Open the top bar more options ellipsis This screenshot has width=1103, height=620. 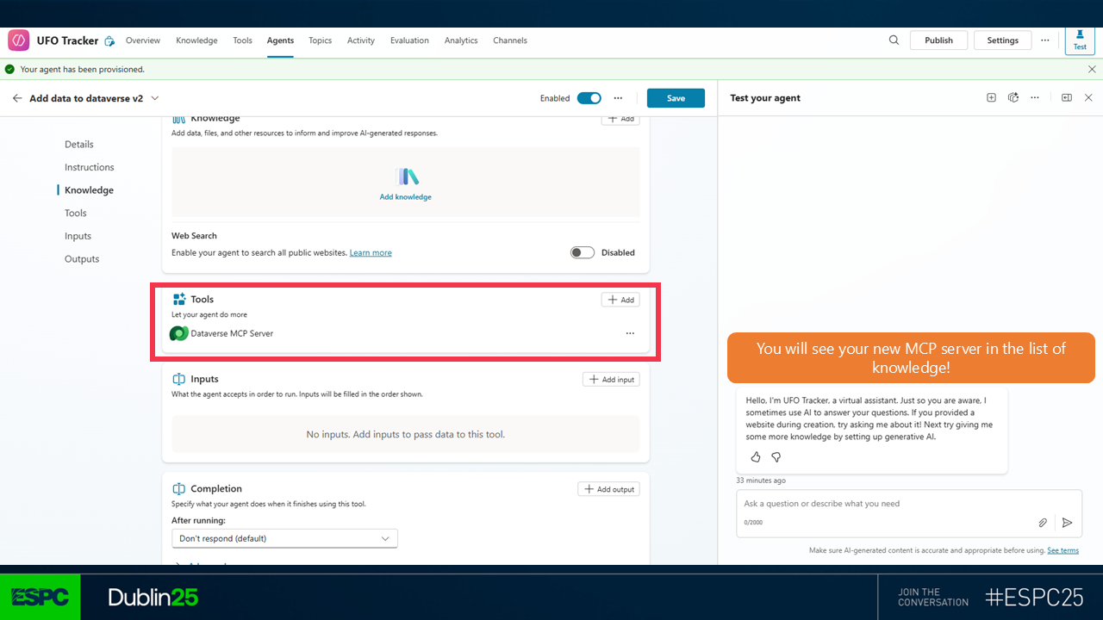point(1045,40)
